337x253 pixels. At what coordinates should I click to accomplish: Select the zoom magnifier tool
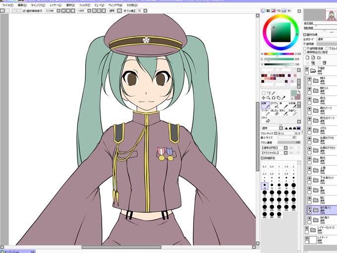pos(269,98)
